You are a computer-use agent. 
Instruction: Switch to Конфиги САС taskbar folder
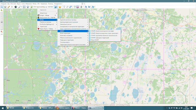click(x=30, y=108)
